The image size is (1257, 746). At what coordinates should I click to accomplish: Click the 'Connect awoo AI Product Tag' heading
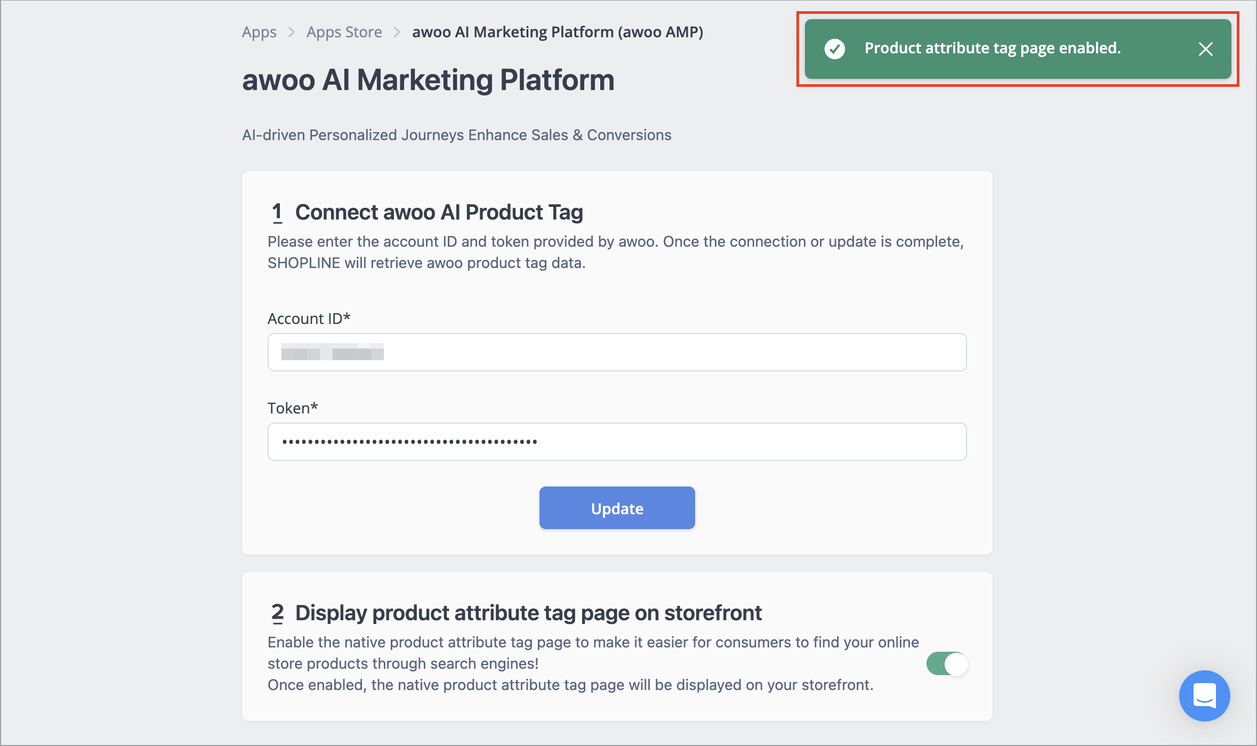(439, 212)
